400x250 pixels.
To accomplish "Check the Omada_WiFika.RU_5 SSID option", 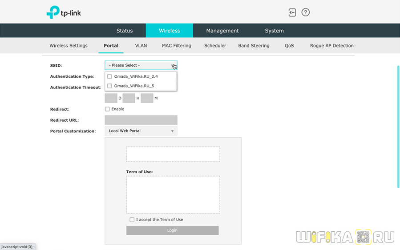I will 109,86.
